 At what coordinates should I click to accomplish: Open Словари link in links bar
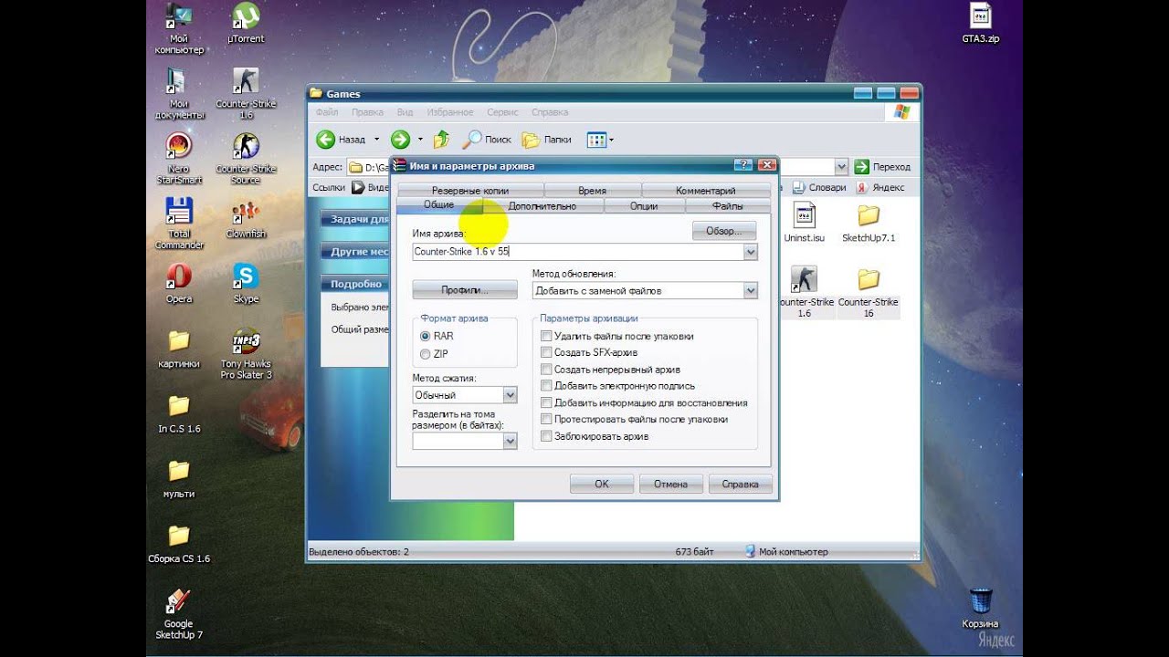[820, 187]
